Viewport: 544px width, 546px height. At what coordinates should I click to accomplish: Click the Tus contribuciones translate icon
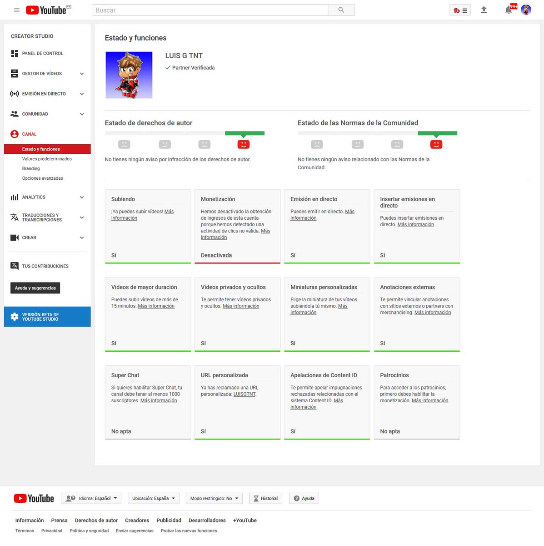15,266
